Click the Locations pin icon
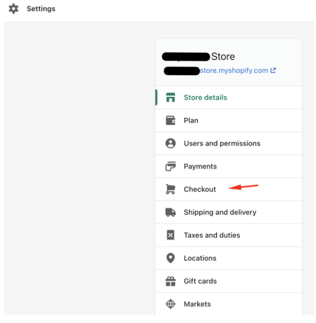The image size is (316, 323). (x=171, y=258)
